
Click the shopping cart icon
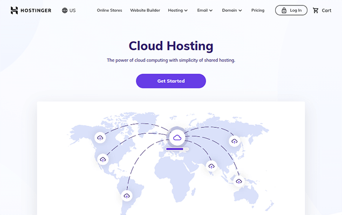pos(316,10)
